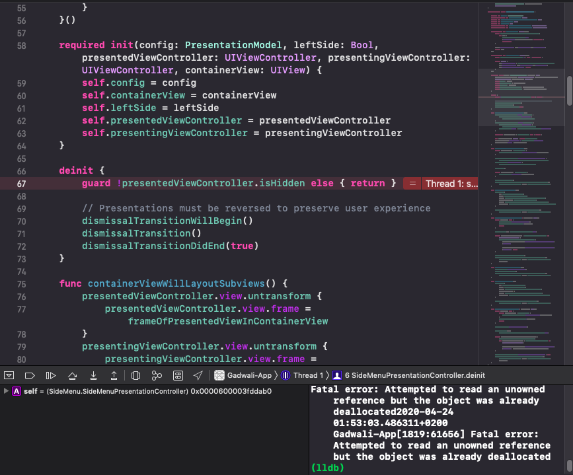Click the 'deinit' keyword on line 66

[x=76, y=170]
